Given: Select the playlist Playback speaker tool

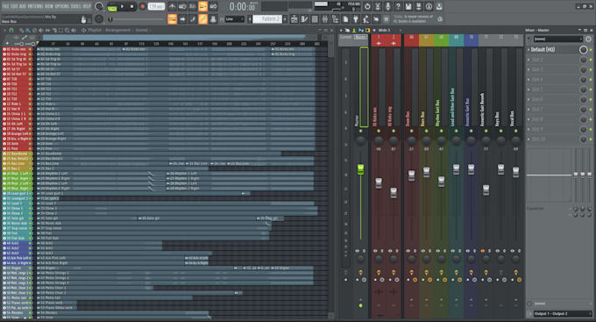Looking at the screenshot, I should (x=74, y=30).
